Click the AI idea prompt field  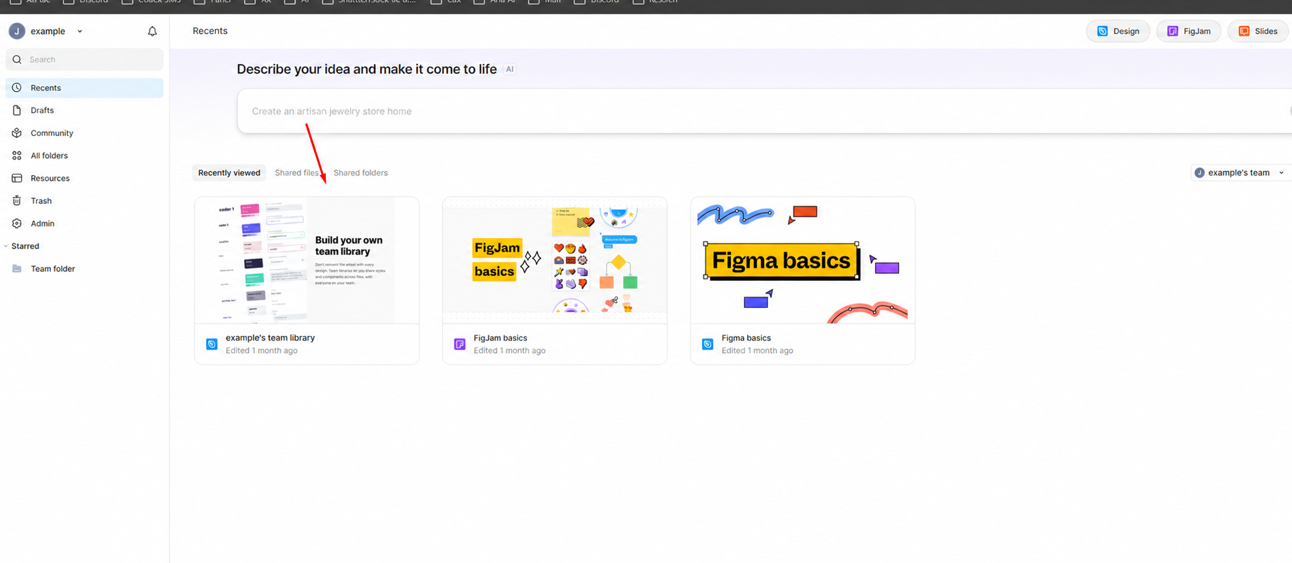click(764, 111)
